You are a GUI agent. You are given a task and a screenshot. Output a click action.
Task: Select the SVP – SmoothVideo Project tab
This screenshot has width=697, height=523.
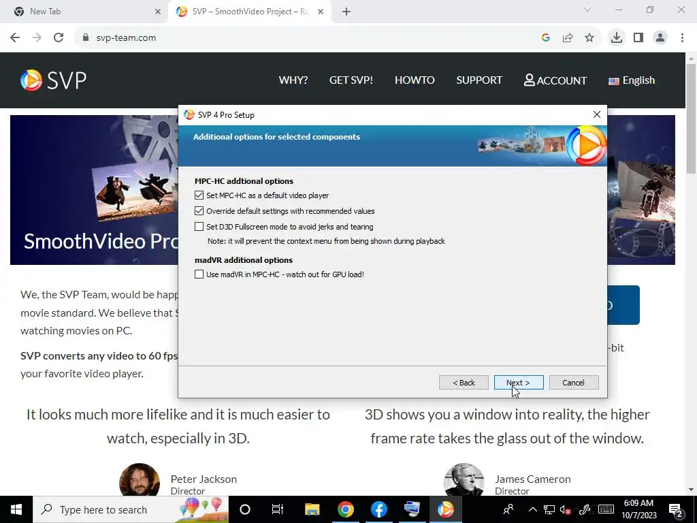coord(249,12)
